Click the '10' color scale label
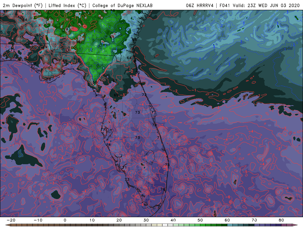Image resolution: width=303 pixels, height=227 pixels. click(92, 220)
